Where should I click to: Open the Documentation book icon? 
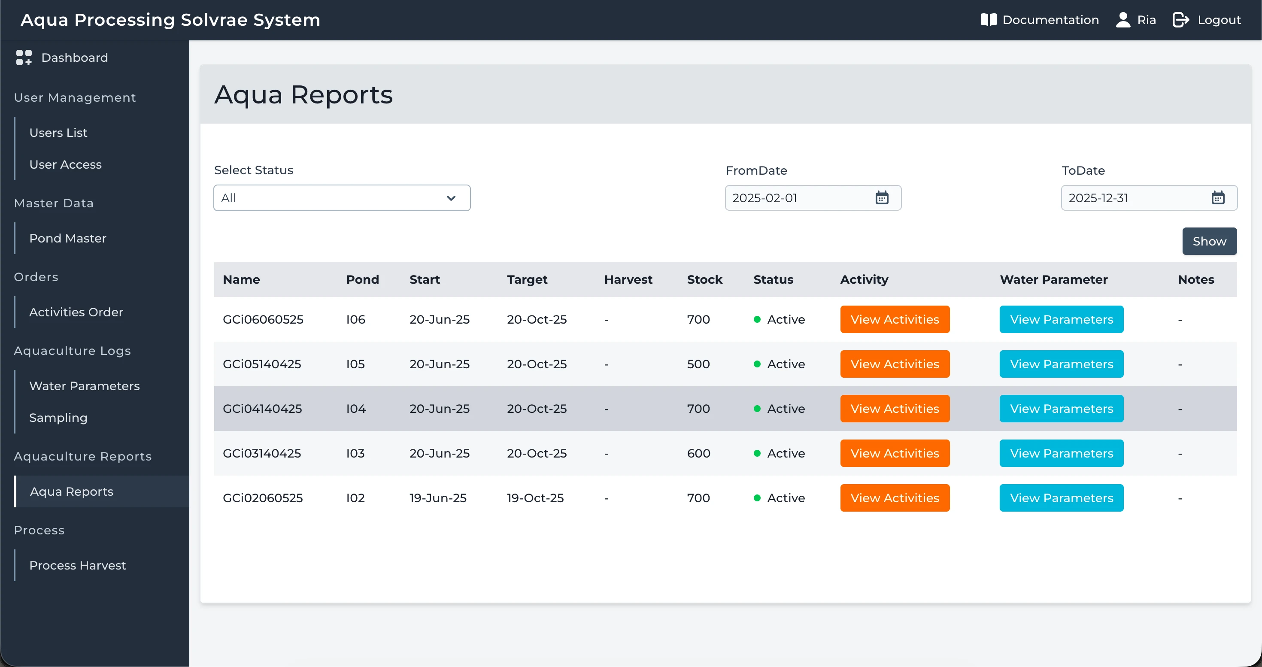(989, 20)
